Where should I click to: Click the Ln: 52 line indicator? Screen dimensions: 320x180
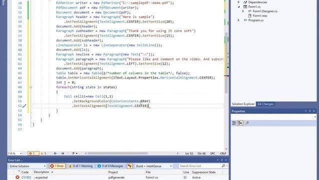189,153
